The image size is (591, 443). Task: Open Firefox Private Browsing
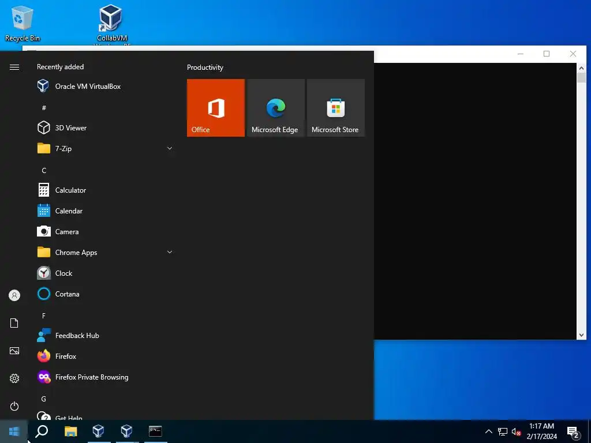coord(106,377)
